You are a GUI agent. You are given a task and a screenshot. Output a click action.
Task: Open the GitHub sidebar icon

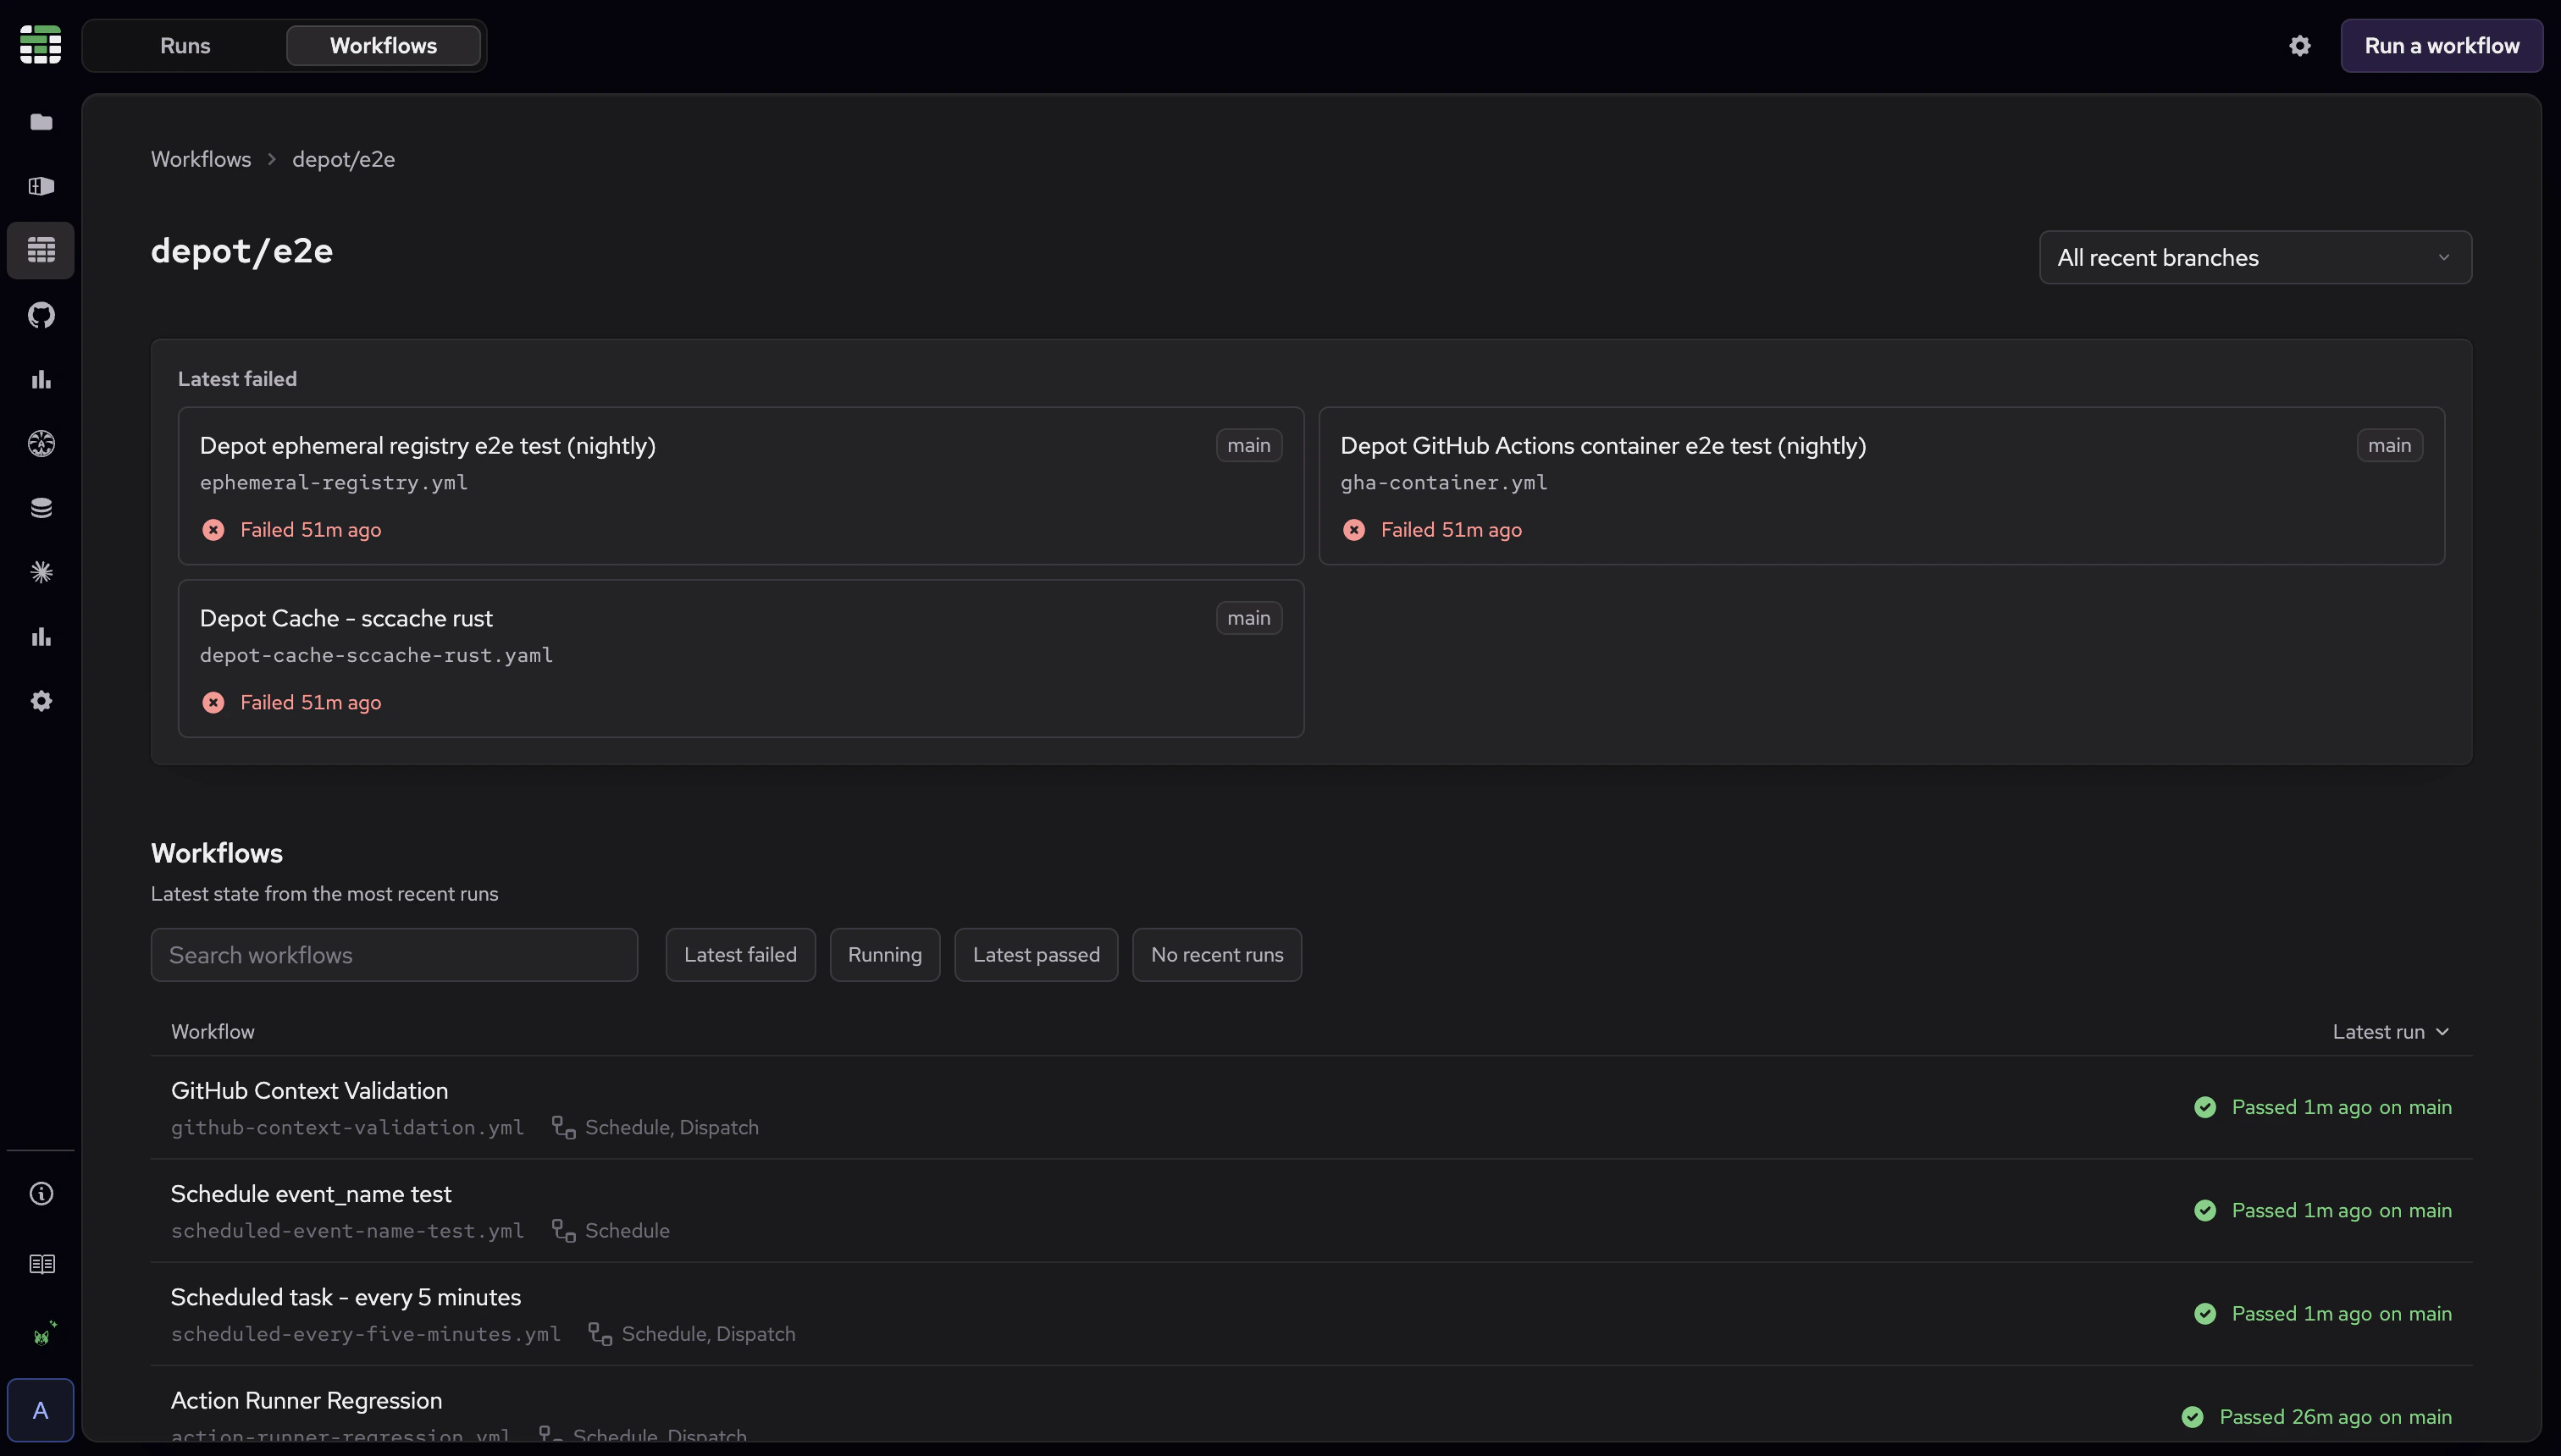[41, 315]
